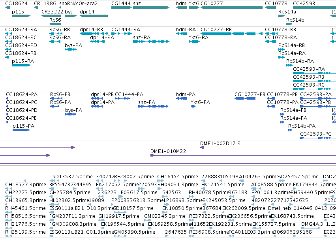
Task: Open the p115-RA transcript label
Action: tap(23, 61)
